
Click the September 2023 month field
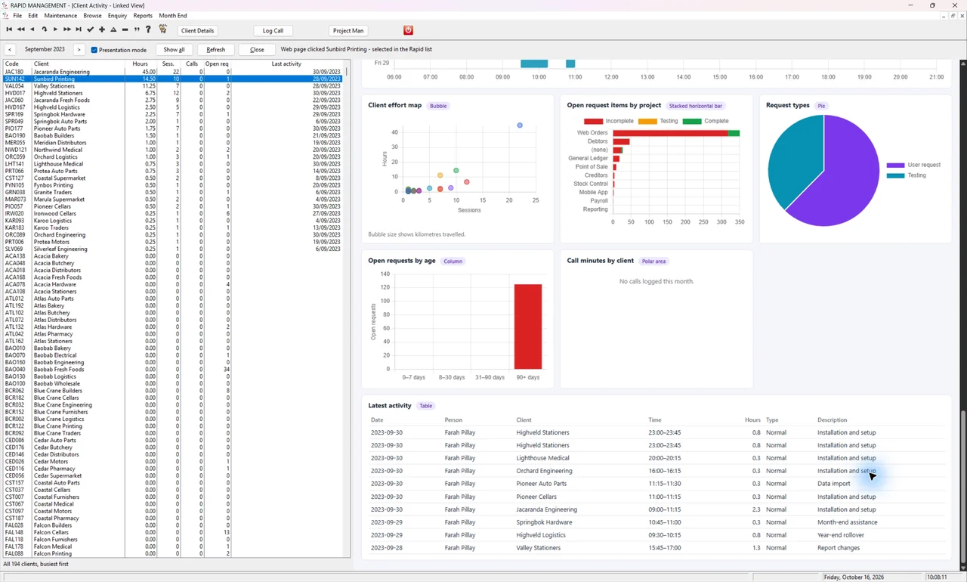[45, 49]
